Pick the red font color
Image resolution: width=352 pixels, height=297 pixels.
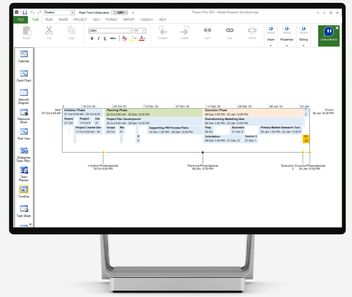click(142, 38)
